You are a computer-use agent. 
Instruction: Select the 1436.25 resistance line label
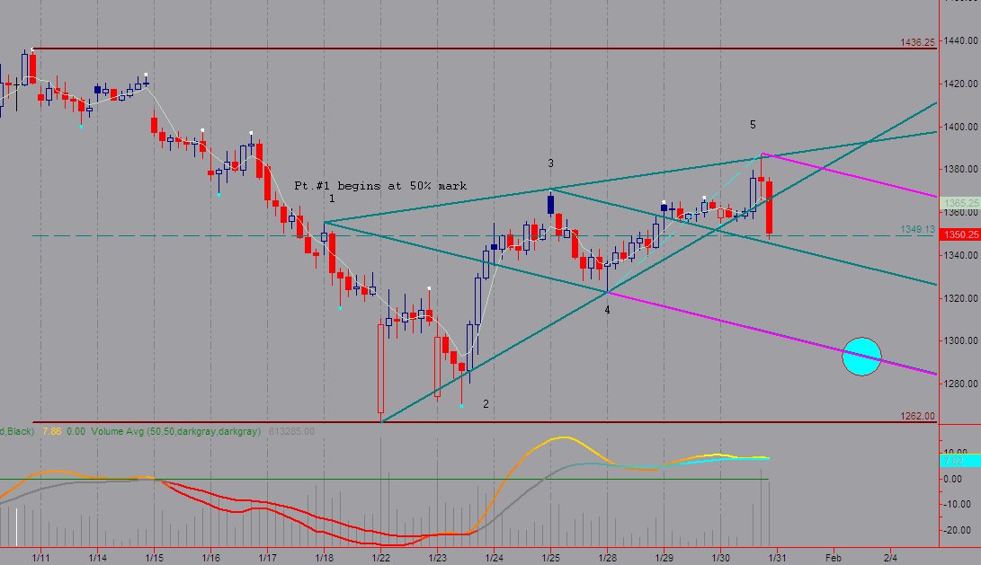[x=917, y=42]
